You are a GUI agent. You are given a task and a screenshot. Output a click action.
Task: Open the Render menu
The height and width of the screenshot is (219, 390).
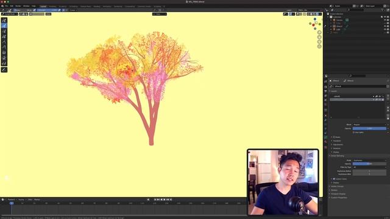(x=18, y=6)
